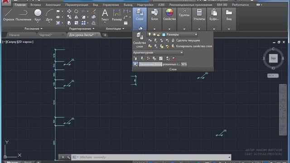Click the ViewCube В east direction
290x163 pixels.
click(x=283, y=58)
